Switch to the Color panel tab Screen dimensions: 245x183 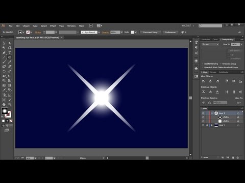pos(215,40)
